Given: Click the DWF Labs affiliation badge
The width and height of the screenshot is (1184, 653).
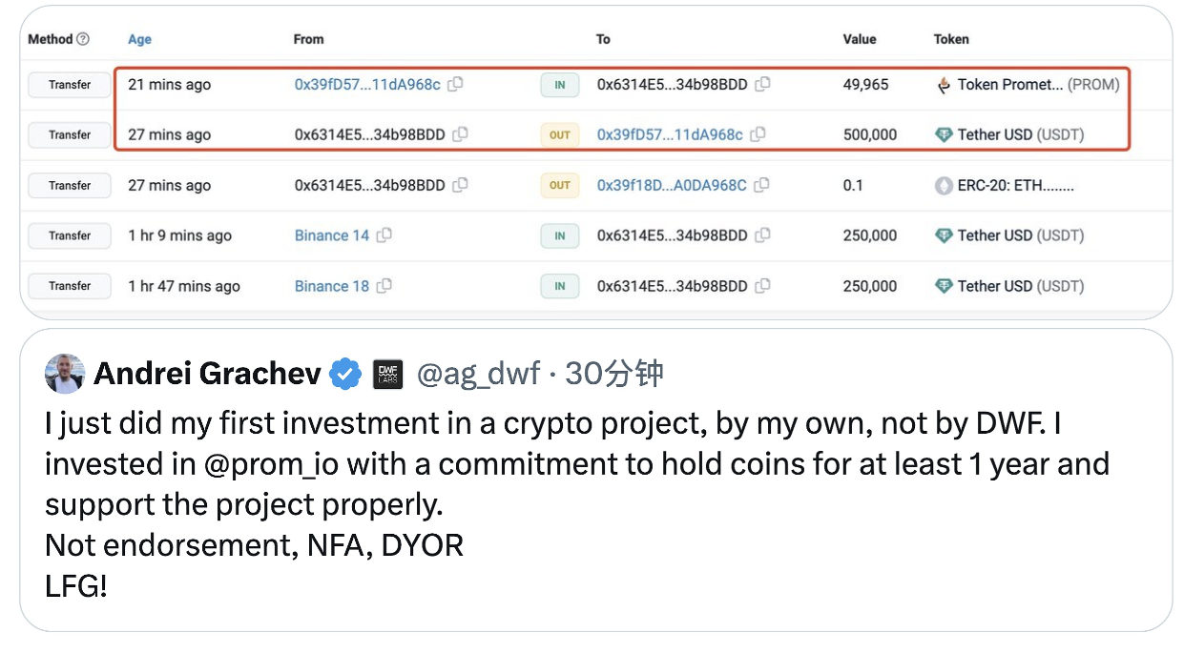Looking at the screenshot, I should click(x=387, y=374).
